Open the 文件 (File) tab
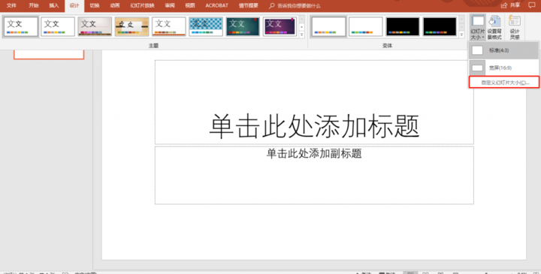Viewport: 541px width, 274px height. [x=11, y=5]
